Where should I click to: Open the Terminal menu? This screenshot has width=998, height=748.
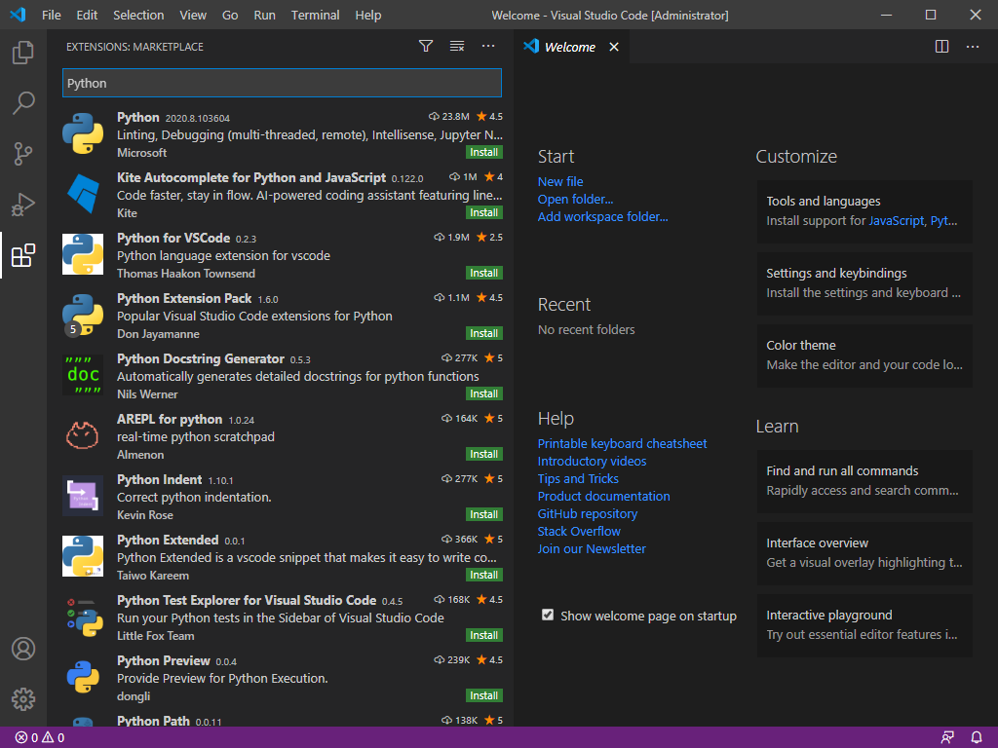click(315, 15)
